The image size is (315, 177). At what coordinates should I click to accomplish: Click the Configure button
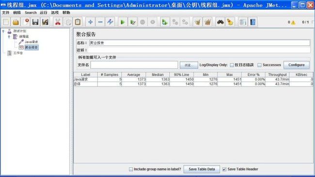(296, 65)
